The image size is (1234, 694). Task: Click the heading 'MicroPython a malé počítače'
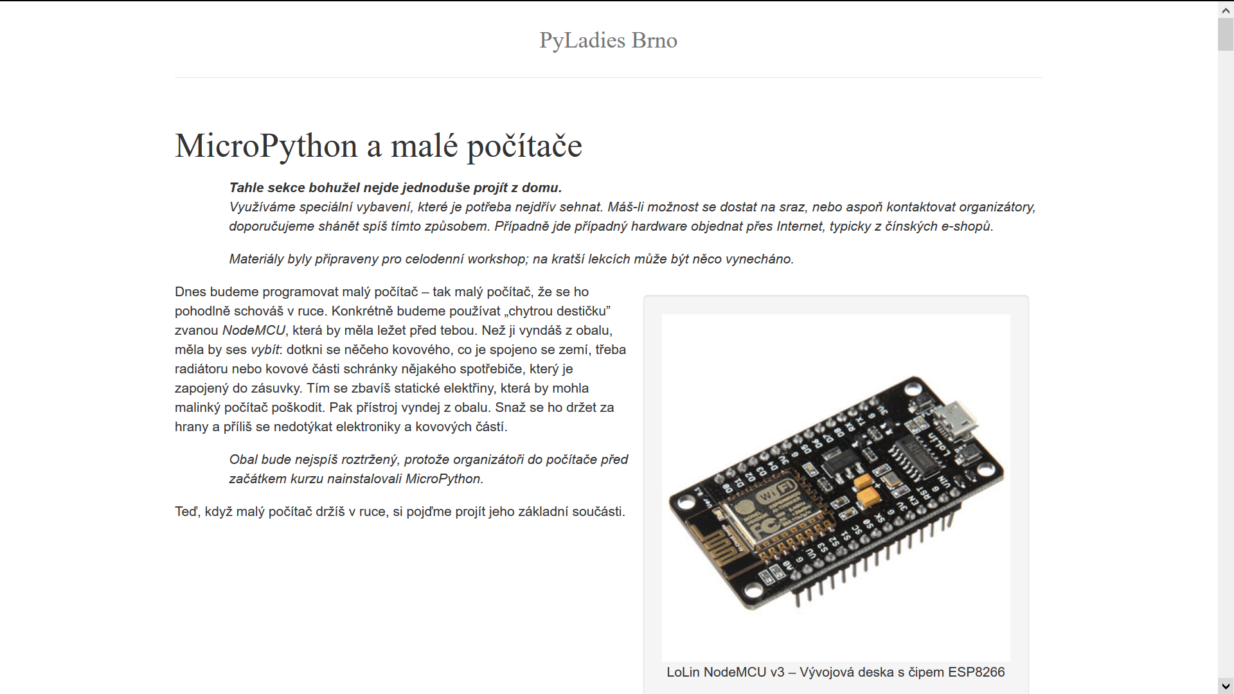click(378, 146)
